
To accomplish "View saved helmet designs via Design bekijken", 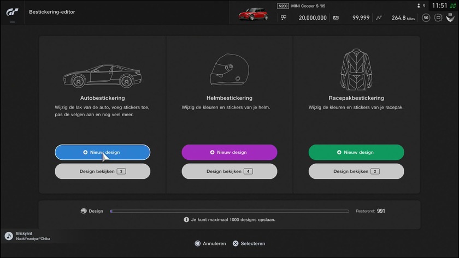I will point(229,171).
